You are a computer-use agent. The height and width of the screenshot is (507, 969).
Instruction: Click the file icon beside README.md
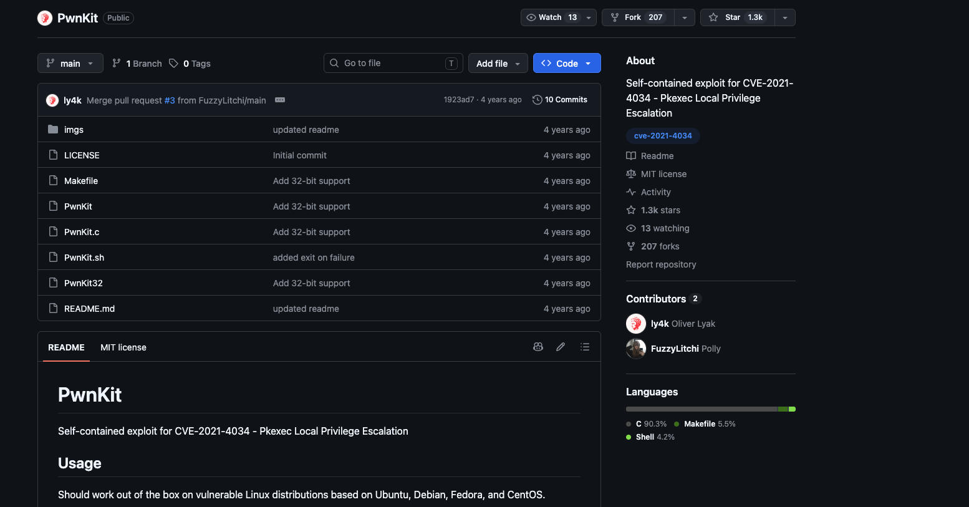pos(53,308)
